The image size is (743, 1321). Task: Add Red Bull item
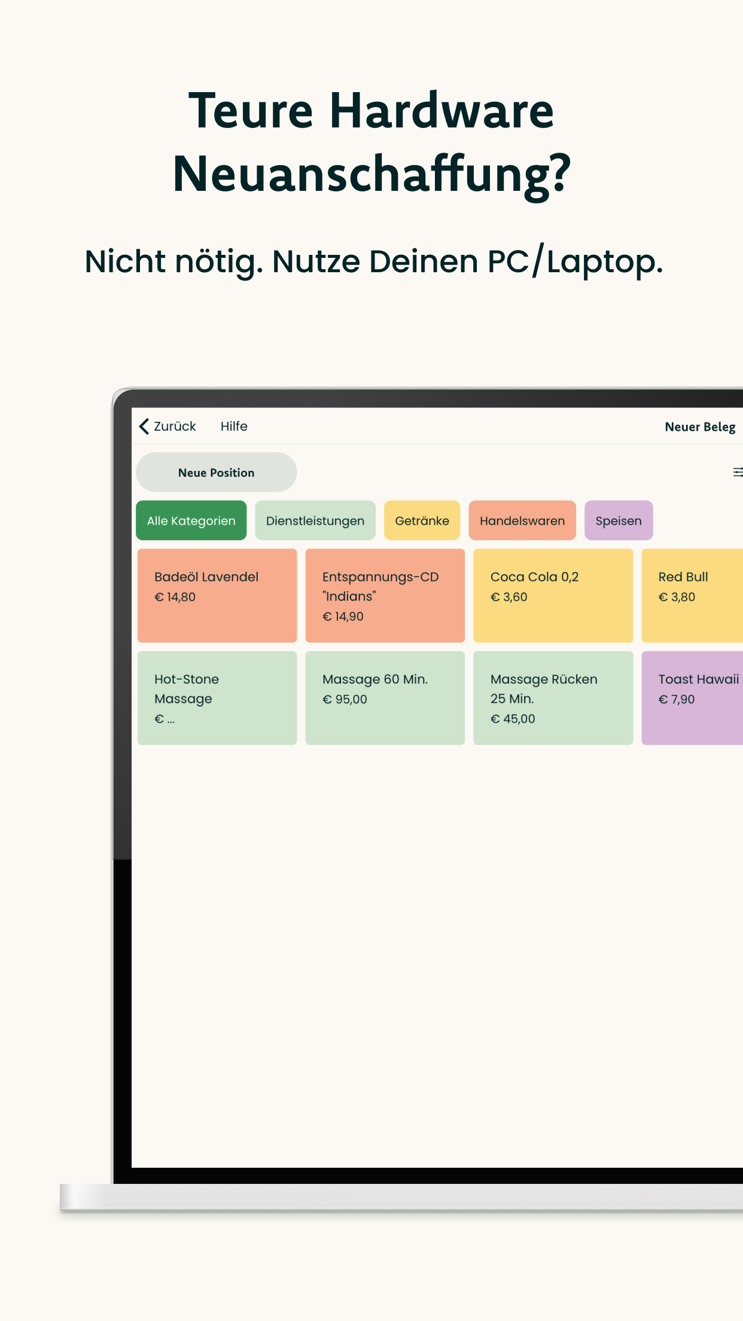coord(692,595)
